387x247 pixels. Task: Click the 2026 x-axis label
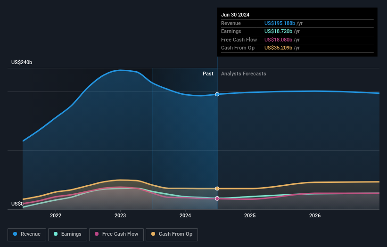click(315, 215)
